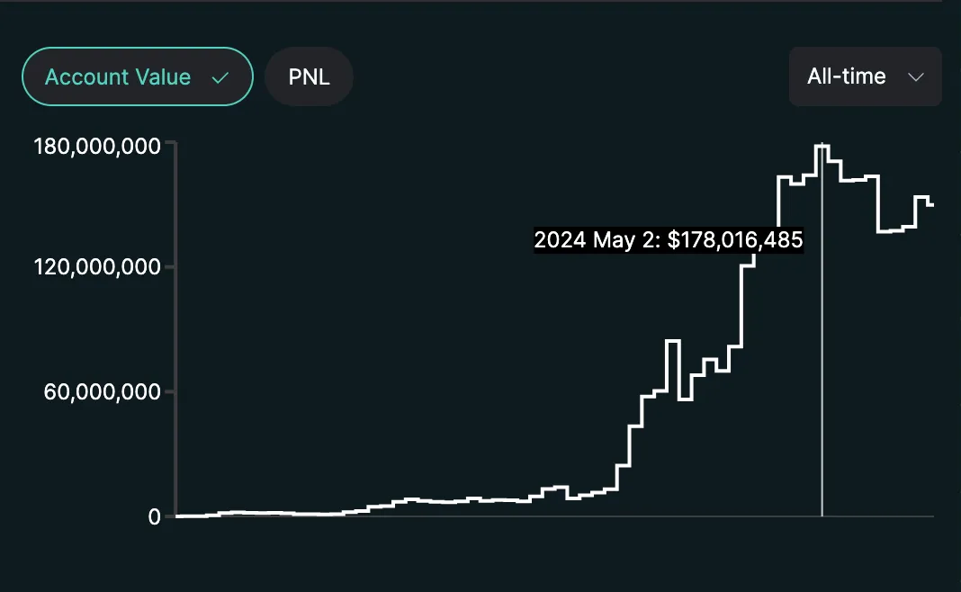Select the Account Value chart mode
Screen dimensions: 961x592
(137, 76)
